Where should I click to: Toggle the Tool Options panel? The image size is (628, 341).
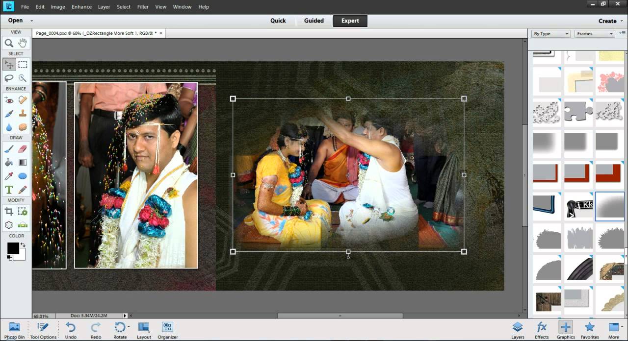[x=43, y=330]
